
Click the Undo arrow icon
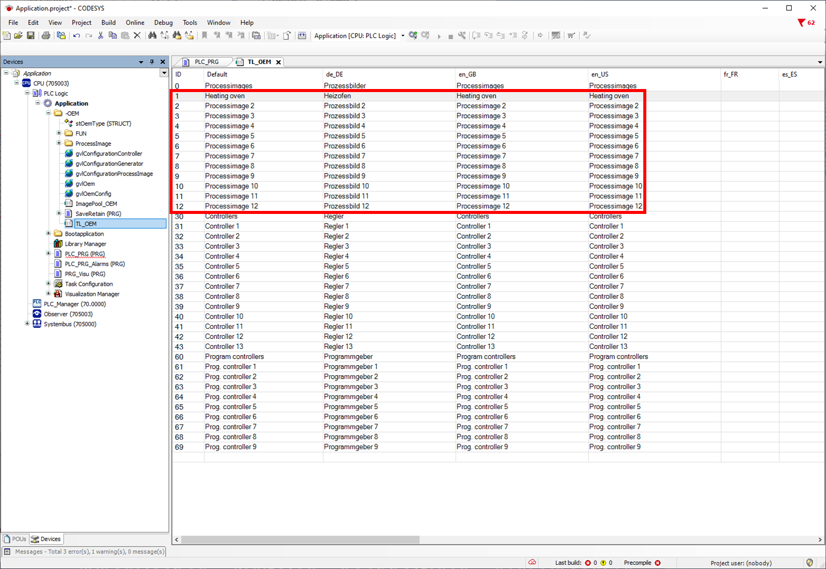[76, 35]
